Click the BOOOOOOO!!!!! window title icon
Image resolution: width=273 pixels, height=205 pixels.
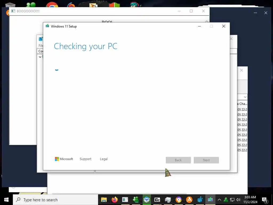click(x=13, y=11)
